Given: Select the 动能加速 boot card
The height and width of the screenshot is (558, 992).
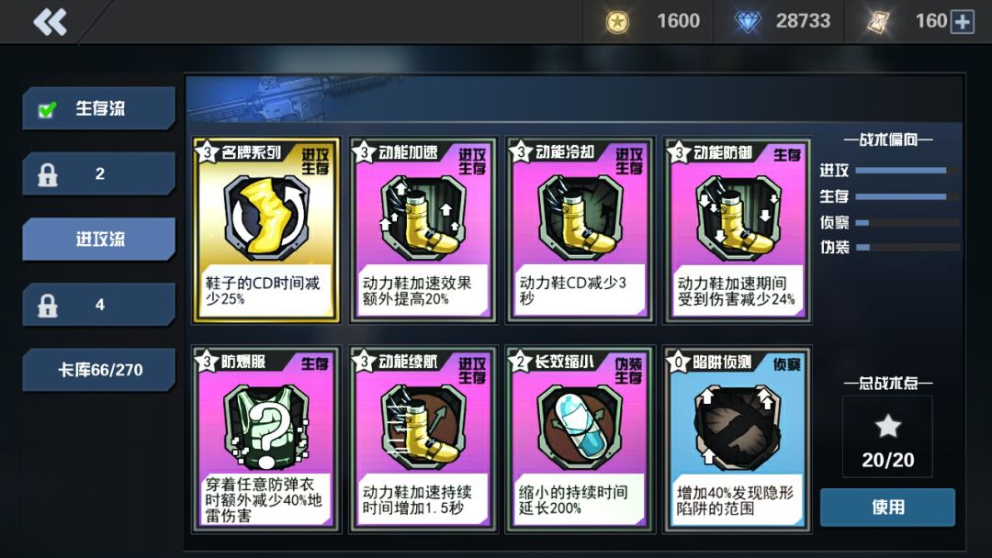Looking at the screenshot, I should 423,230.
